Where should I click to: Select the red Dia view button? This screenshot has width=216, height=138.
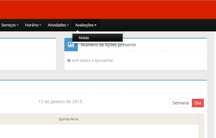pos(198,103)
